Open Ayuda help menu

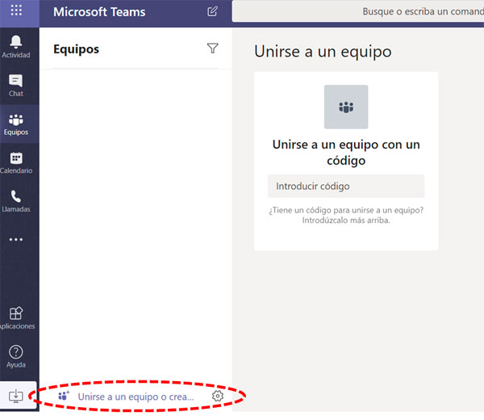tap(16, 357)
